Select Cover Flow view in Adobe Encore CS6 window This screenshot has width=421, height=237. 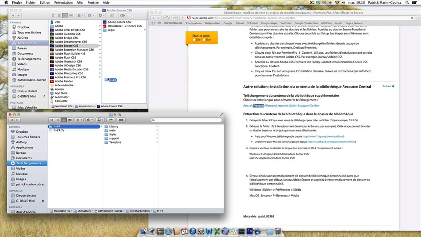pos(71,15)
